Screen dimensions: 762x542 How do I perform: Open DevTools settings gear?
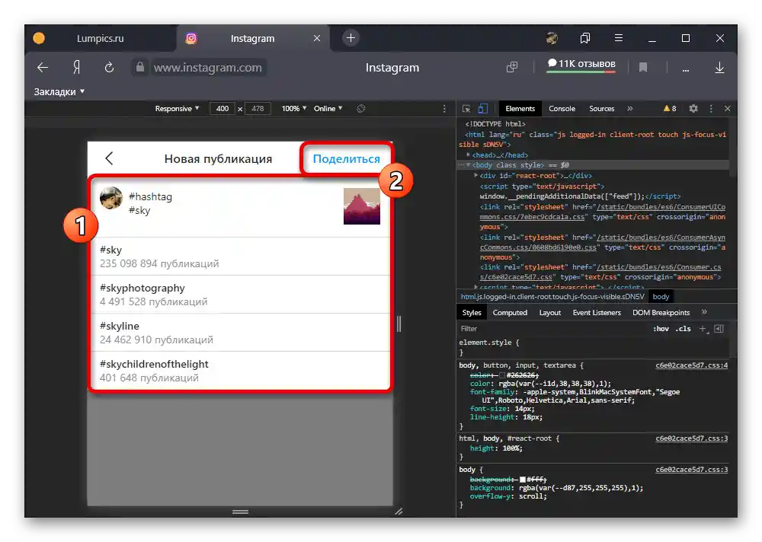[x=693, y=109]
